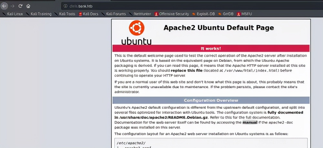
Task: Click the bank.htb address bar
Action: point(192,6)
